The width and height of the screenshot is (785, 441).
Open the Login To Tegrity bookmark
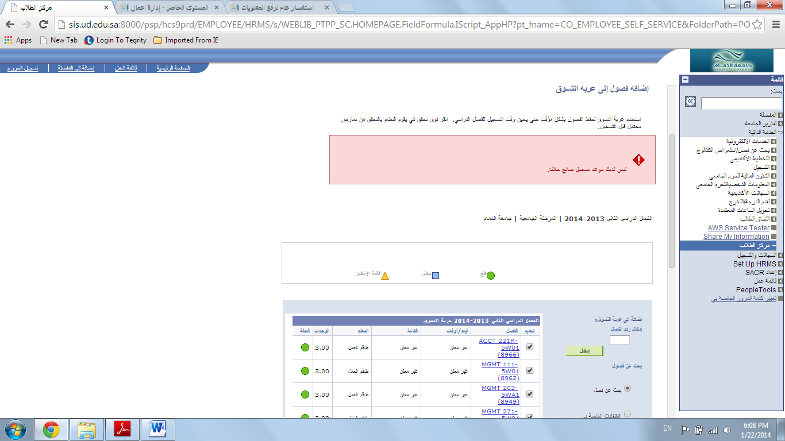click(116, 40)
